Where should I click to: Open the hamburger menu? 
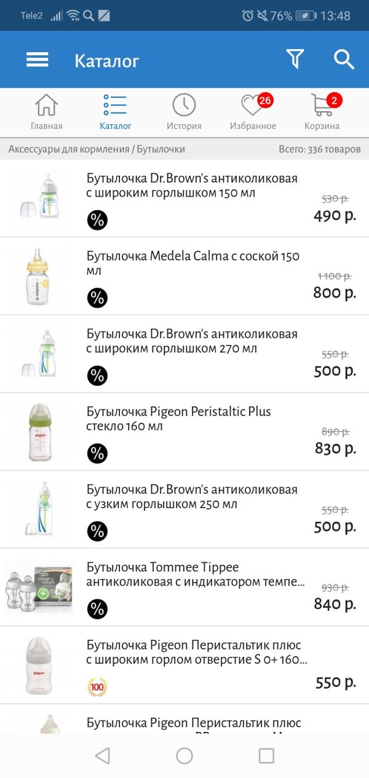click(x=37, y=60)
